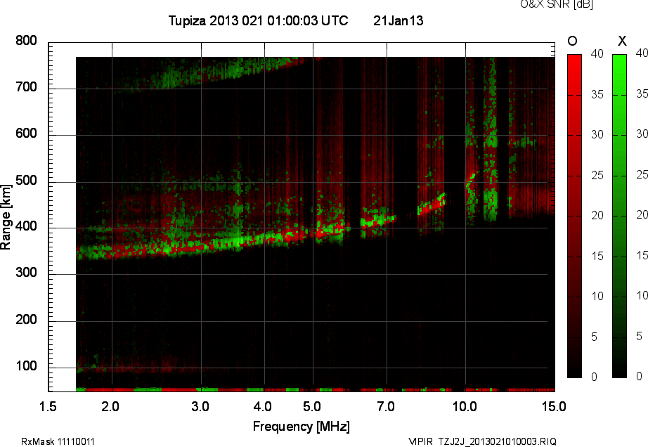Click the 300 tick on the range axis
The image size is (648, 447).
click(x=26, y=273)
